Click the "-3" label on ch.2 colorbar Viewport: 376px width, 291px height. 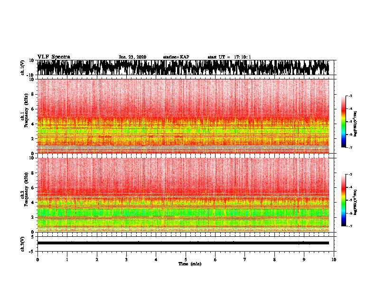tap(350, 175)
